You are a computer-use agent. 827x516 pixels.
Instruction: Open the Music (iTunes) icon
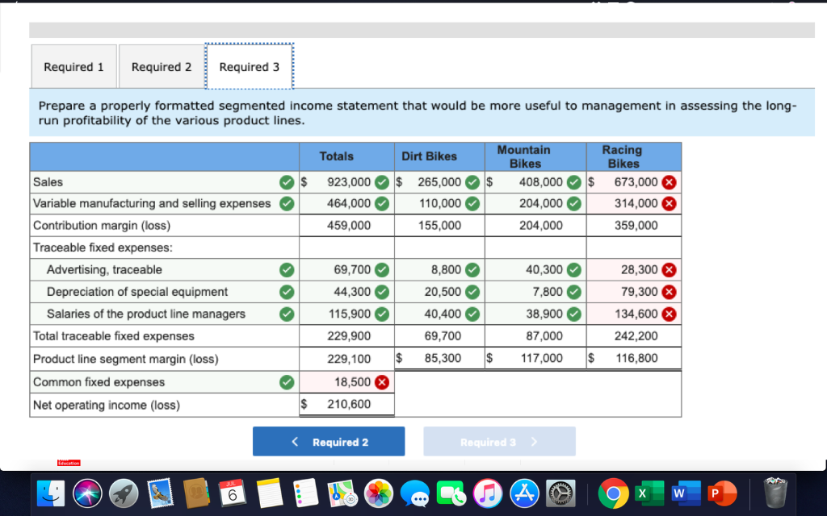(x=488, y=493)
